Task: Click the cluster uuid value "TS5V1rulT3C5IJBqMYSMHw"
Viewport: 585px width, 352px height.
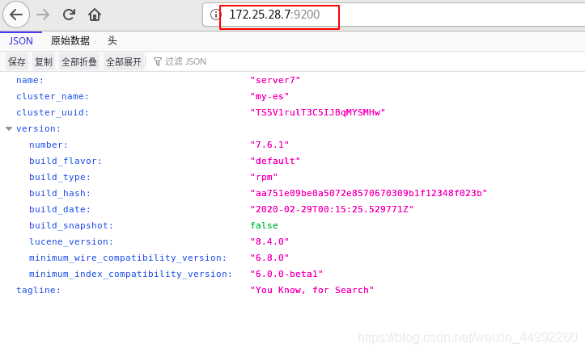Action: click(318, 113)
